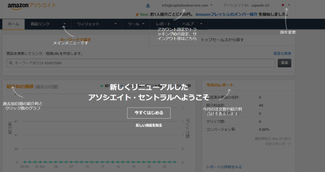The width and height of the screenshot is (325, 172).
Task: Open the レポート menu
Action: (163, 24)
